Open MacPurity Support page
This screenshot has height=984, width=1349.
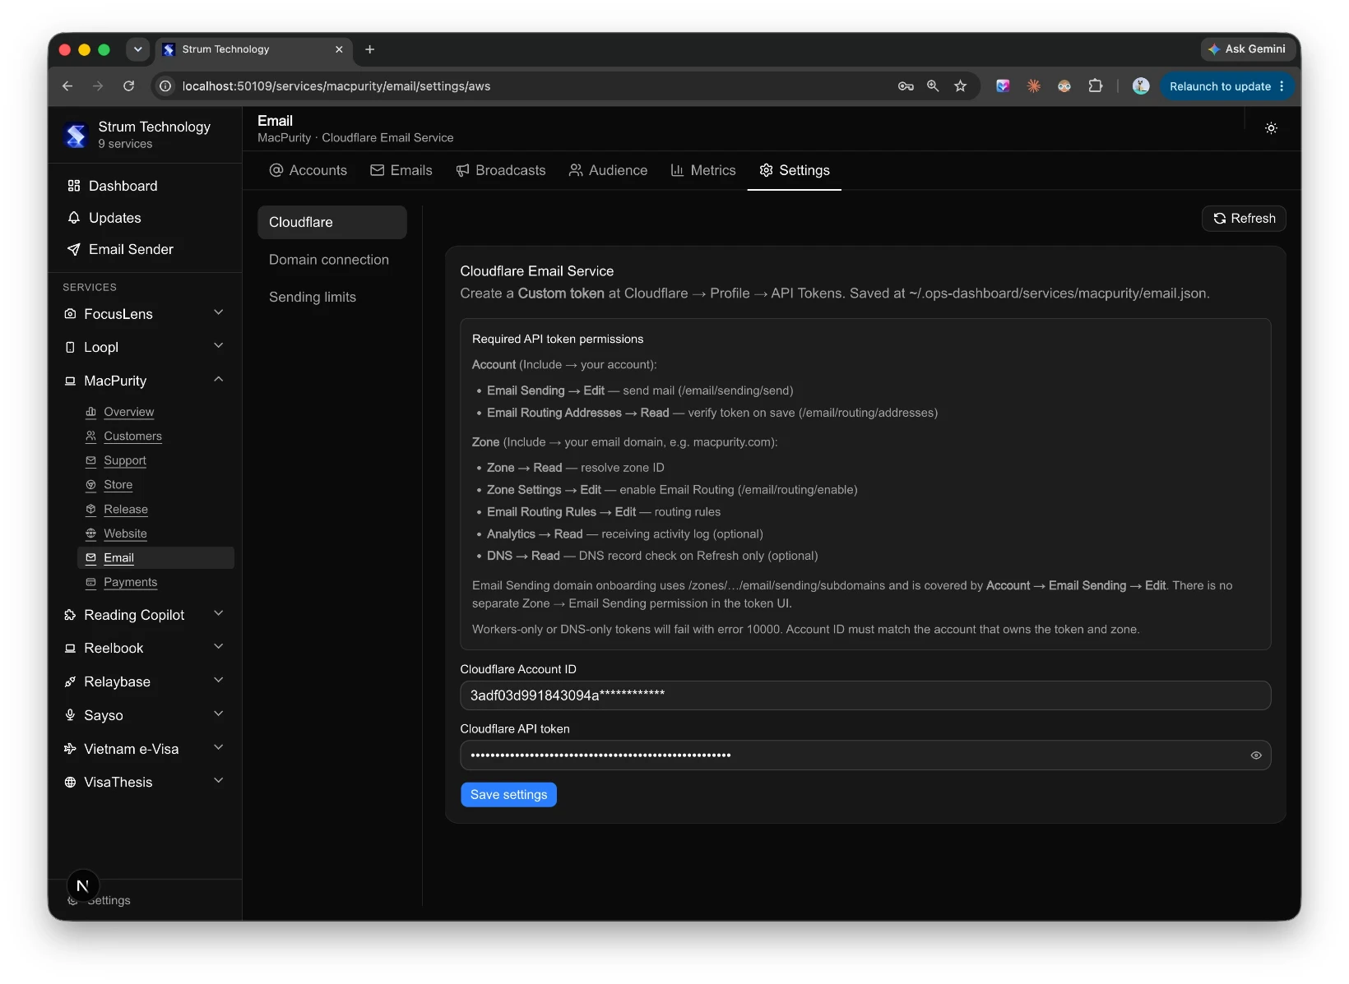tap(155, 460)
